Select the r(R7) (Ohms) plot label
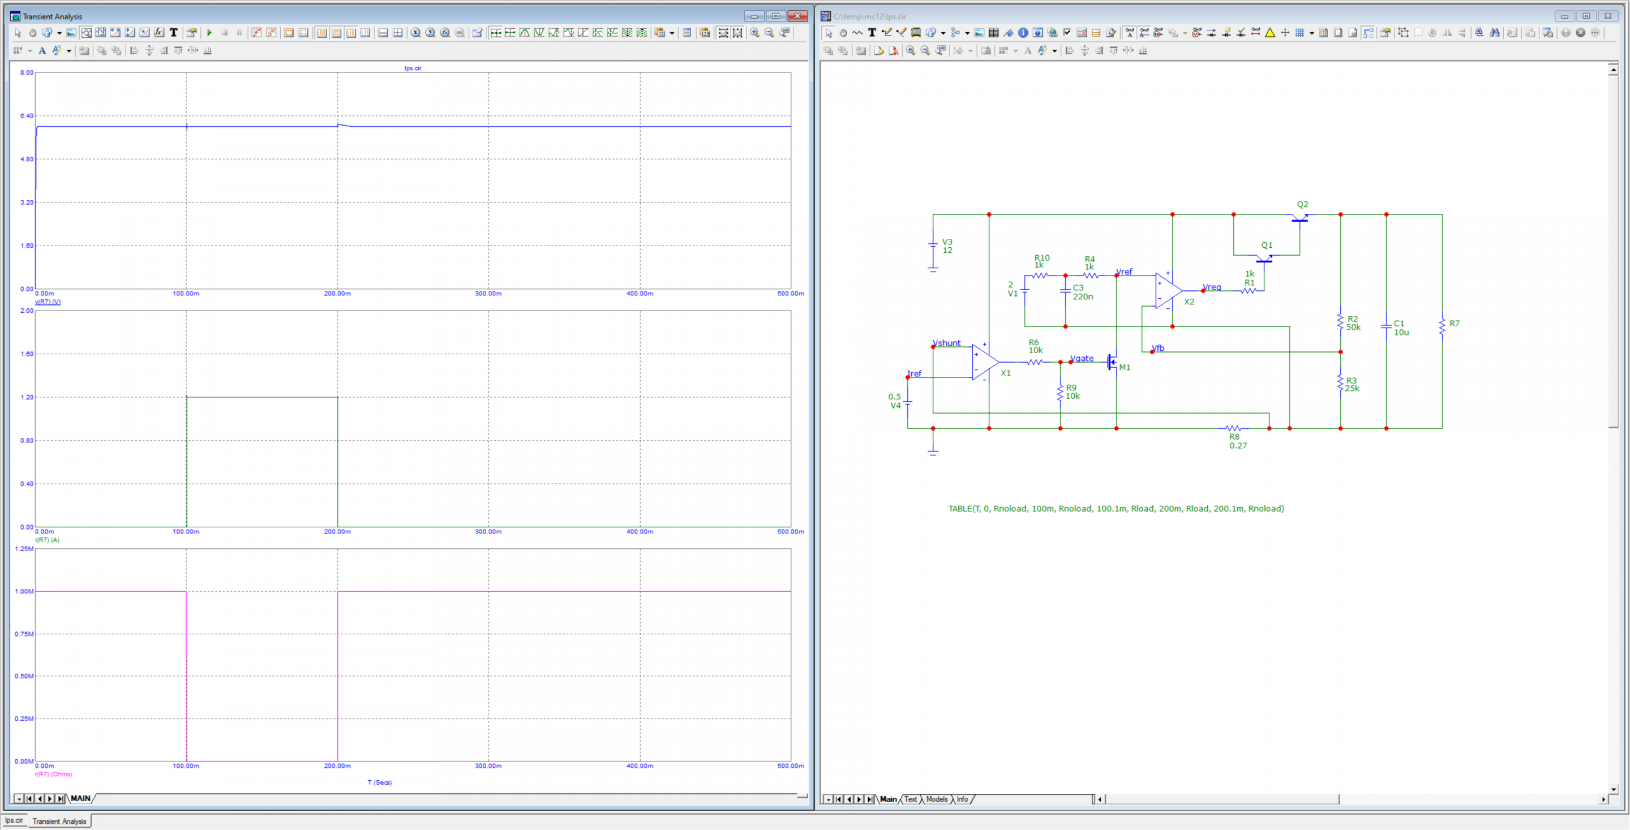1630x830 pixels. coord(53,775)
